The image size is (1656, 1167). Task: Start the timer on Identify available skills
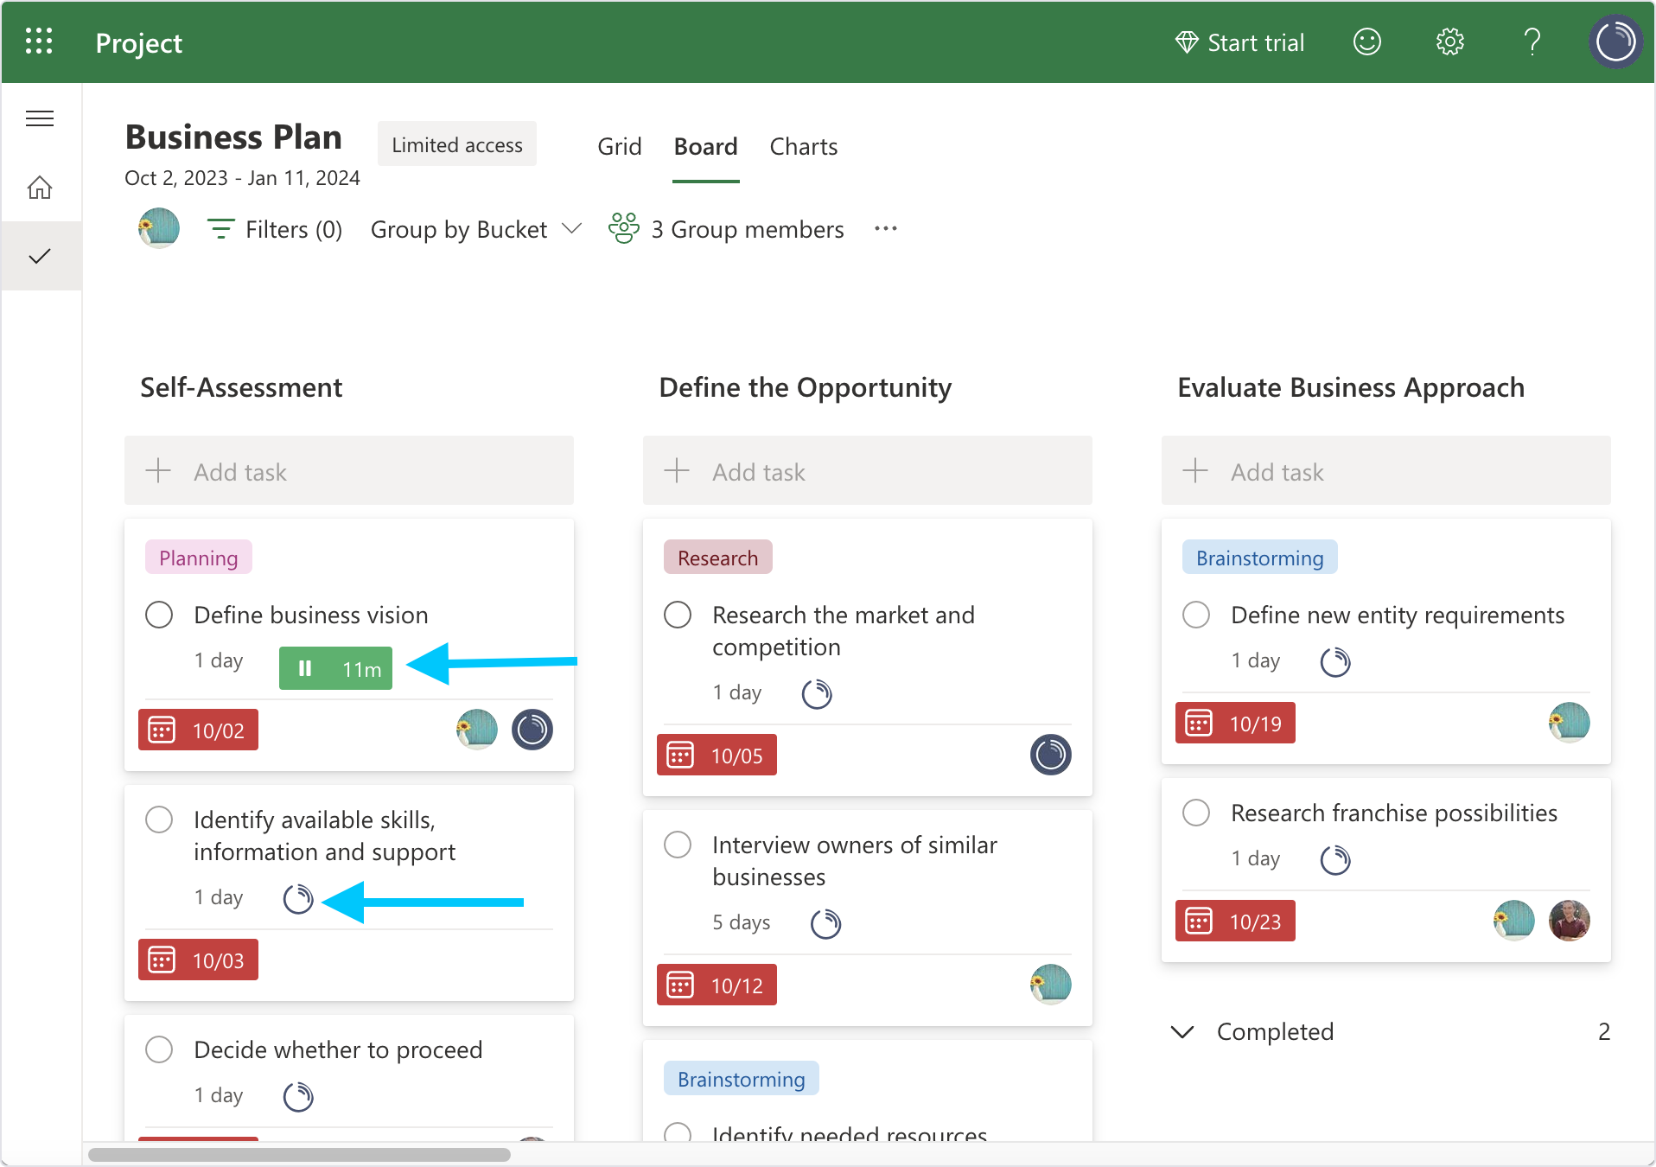298,899
